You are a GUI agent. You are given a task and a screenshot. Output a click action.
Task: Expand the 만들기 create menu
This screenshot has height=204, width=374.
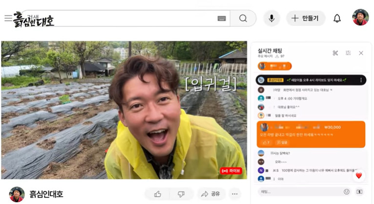(305, 18)
